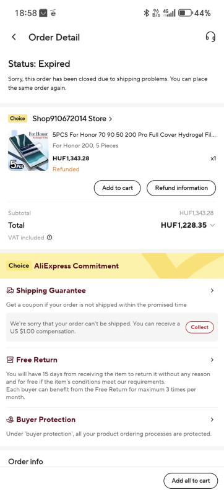The image size is (224, 495).
Task: Tap the AliExpress Commitment banner
Action: point(112,266)
